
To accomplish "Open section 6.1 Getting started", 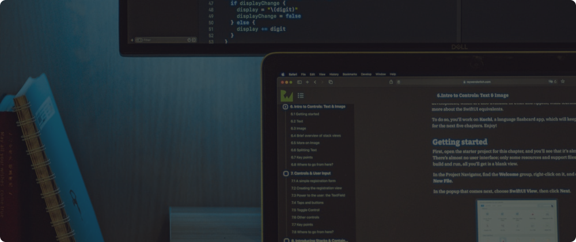I will (x=305, y=114).
